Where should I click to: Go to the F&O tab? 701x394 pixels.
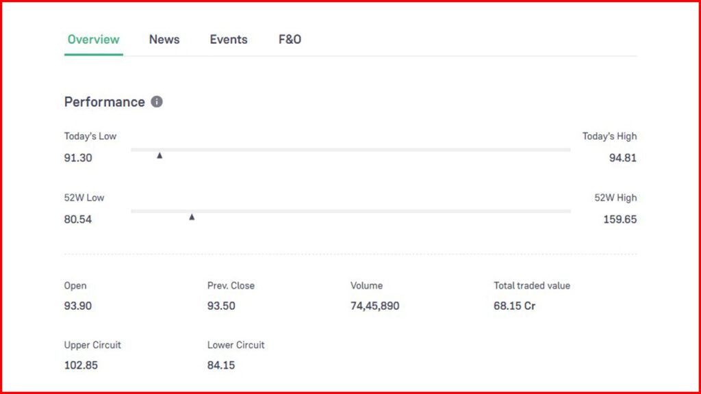[x=290, y=40]
